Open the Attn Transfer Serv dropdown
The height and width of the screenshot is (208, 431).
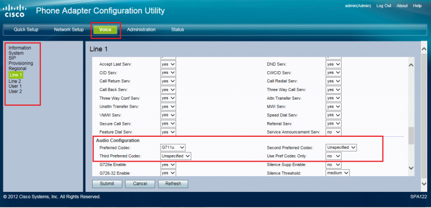[333, 98]
